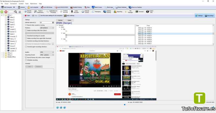Click Block Apps

109,7
